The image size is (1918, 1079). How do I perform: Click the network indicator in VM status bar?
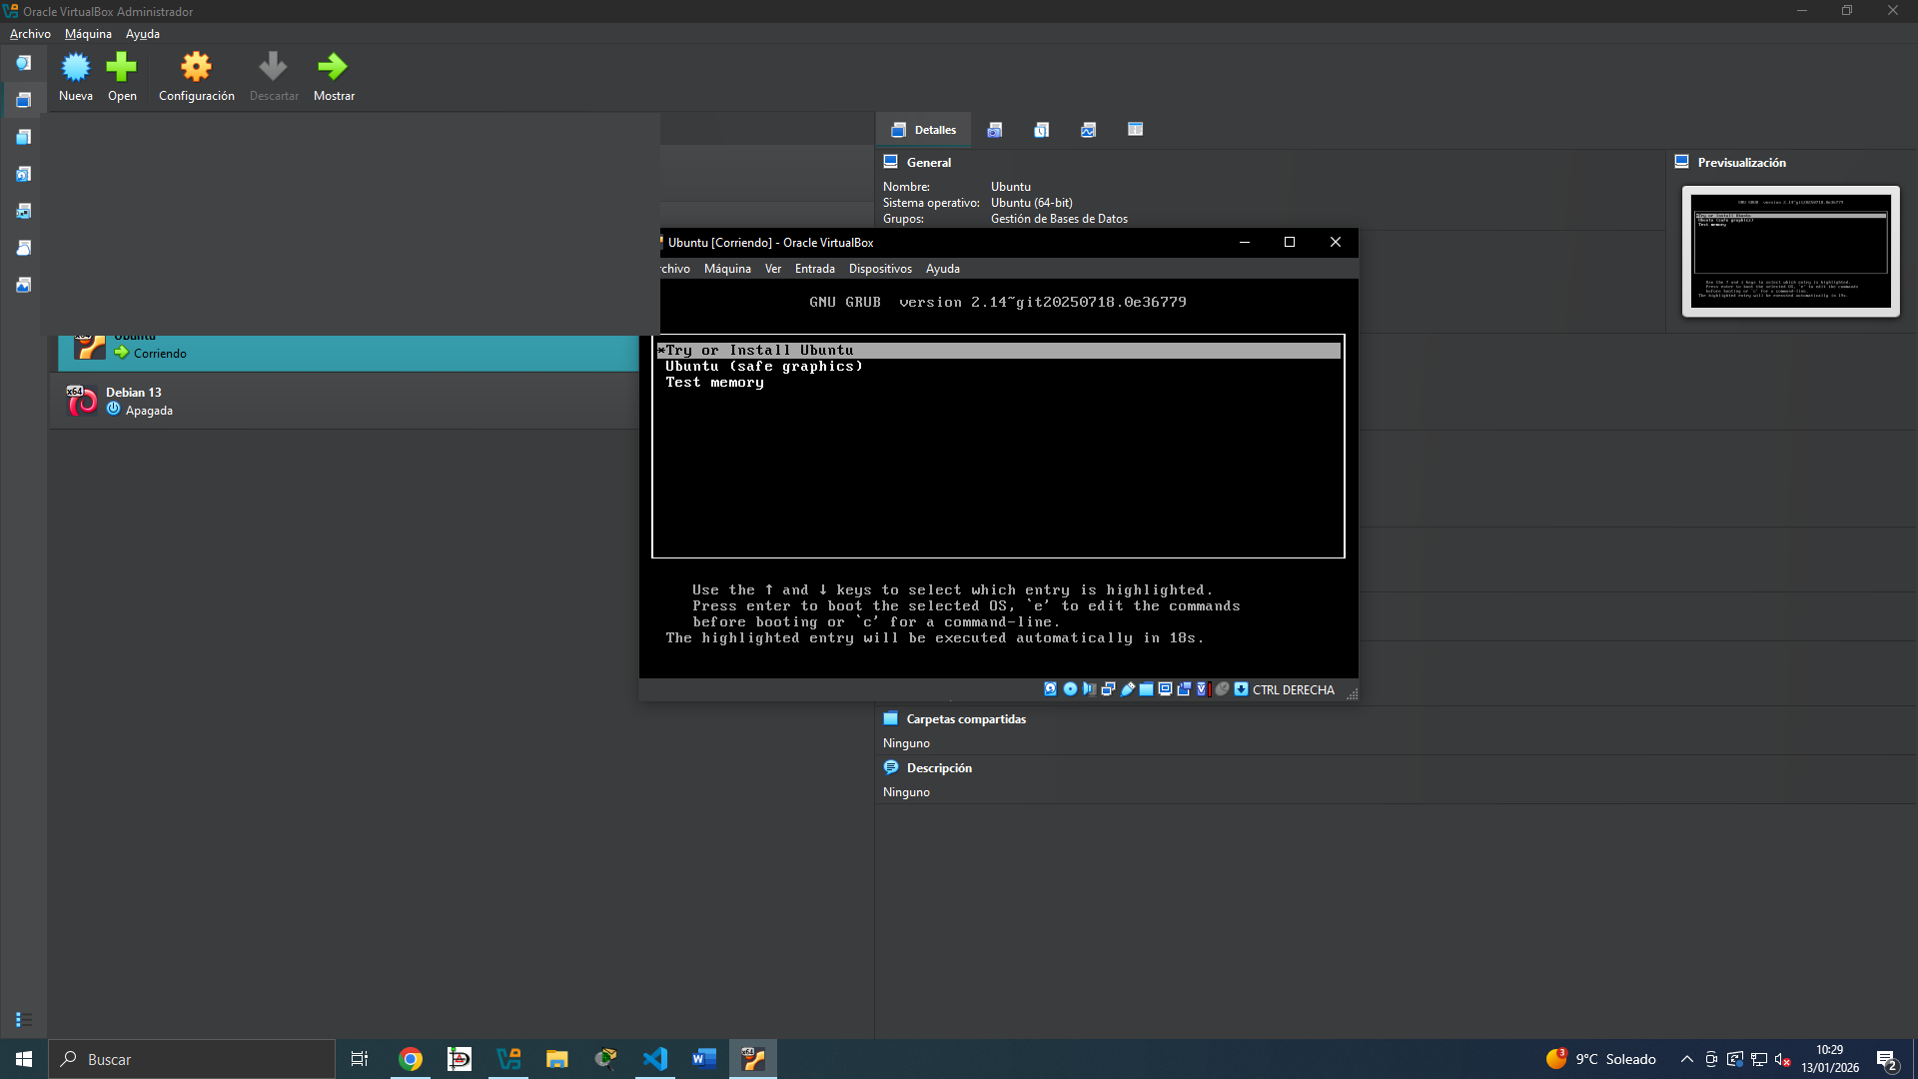(1108, 689)
